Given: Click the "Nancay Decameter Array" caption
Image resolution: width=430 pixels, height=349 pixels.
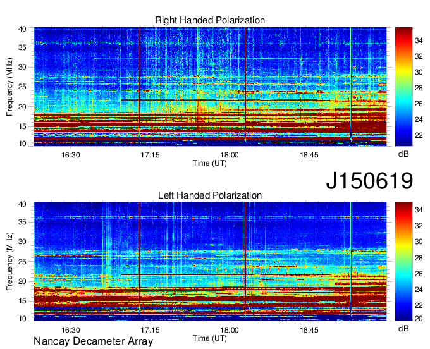Looking at the screenshot, I should click(x=93, y=341).
